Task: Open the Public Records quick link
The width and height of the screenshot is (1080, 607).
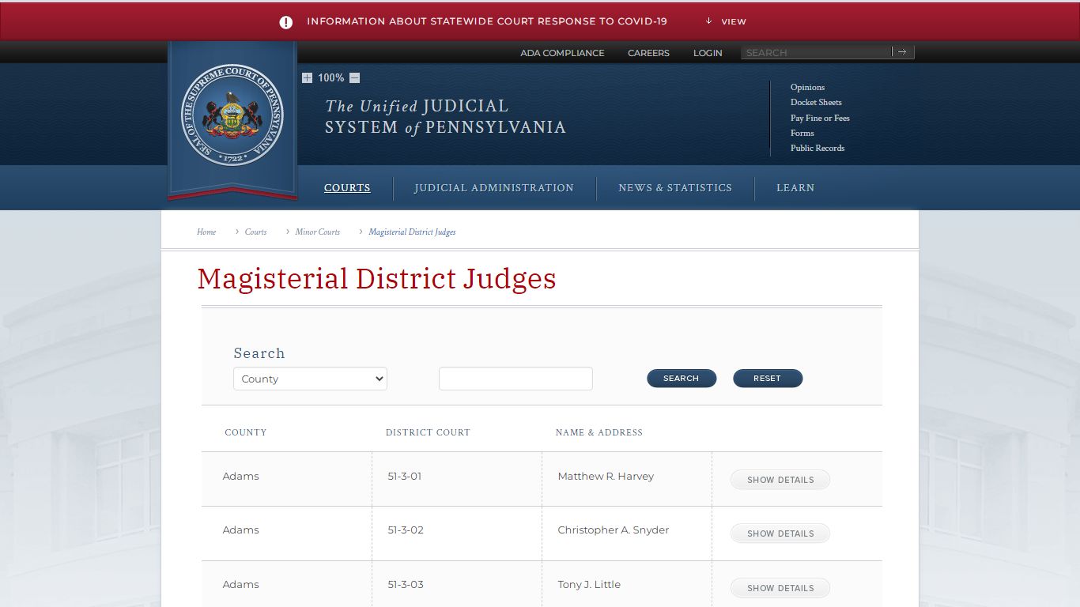Action: (x=818, y=148)
